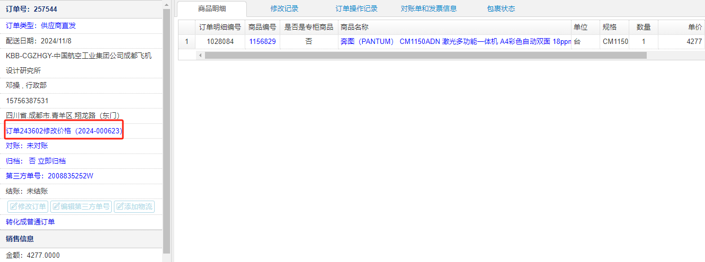
Task: Click the 订单号: 257544 header
Action: pyautogui.click(x=81, y=8)
